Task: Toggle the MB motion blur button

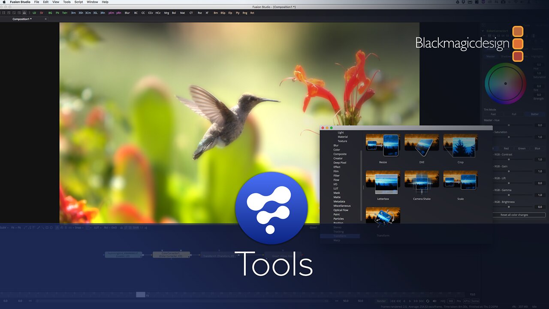Action: point(451,301)
